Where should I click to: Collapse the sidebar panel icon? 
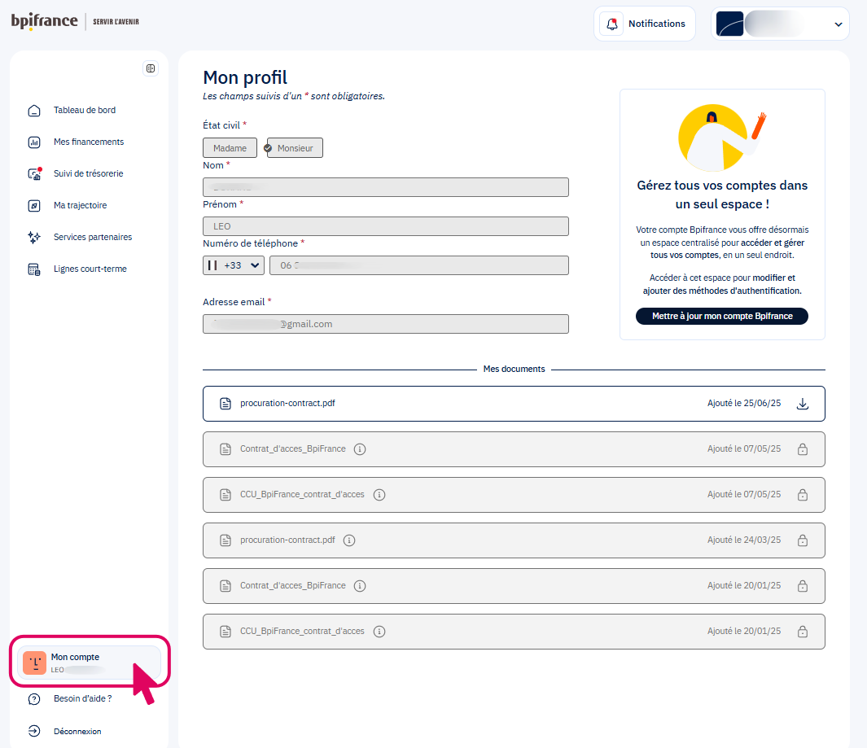click(x=151, y=68)
